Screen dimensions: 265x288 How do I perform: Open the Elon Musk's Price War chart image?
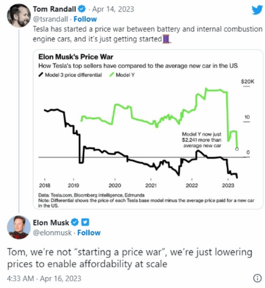[x=148, y=129]
